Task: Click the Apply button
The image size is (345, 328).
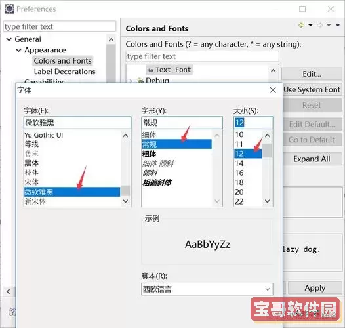Action: coord(315,288)
